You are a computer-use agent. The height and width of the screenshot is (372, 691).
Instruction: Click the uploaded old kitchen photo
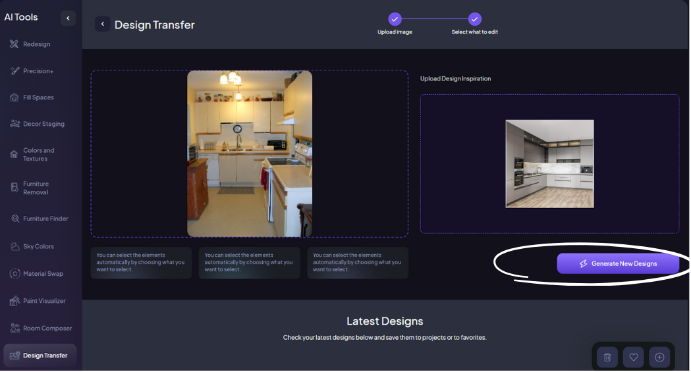point(250,153)
